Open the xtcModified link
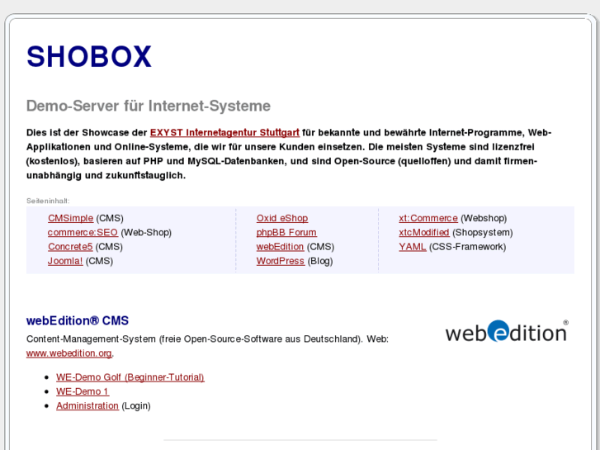Screen dimensions: 600x450 coord(423,232)
